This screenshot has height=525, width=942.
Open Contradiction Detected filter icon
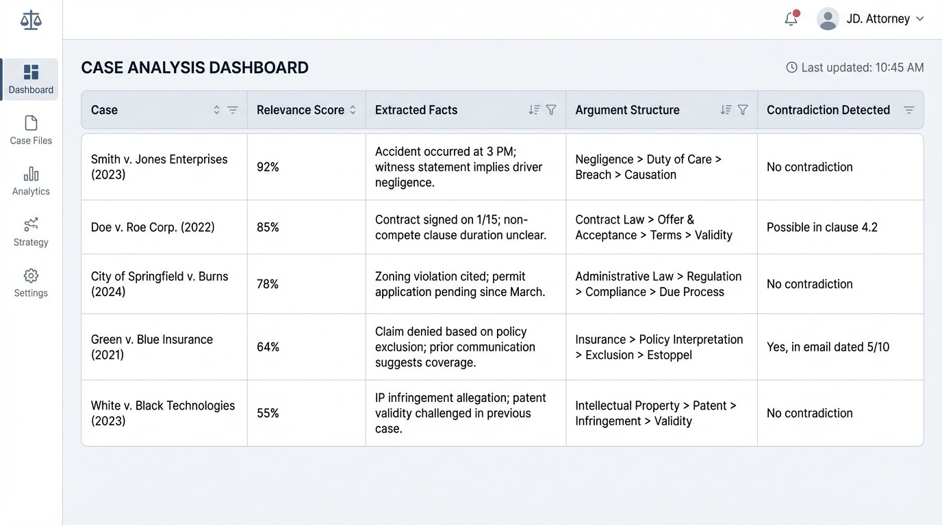click(908, 110)
